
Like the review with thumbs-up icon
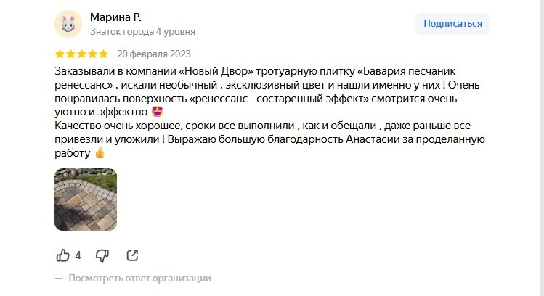point(62,255)
